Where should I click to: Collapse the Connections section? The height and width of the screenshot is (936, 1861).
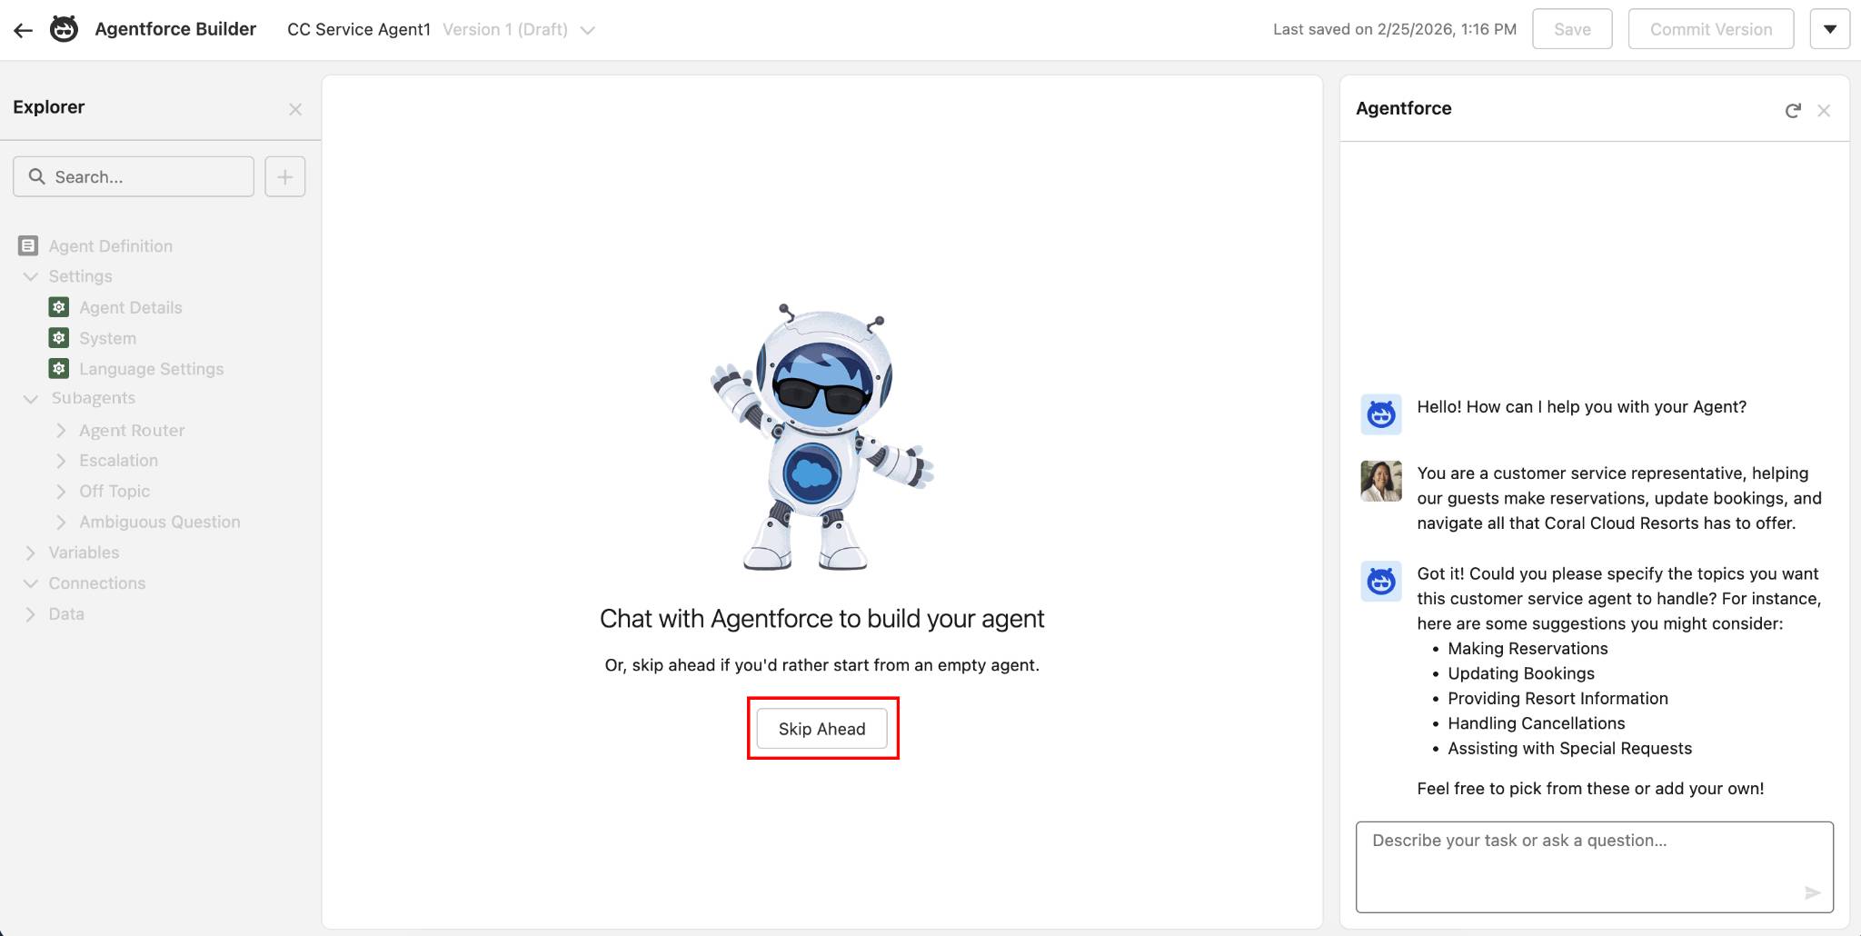[x=31, y=583]
